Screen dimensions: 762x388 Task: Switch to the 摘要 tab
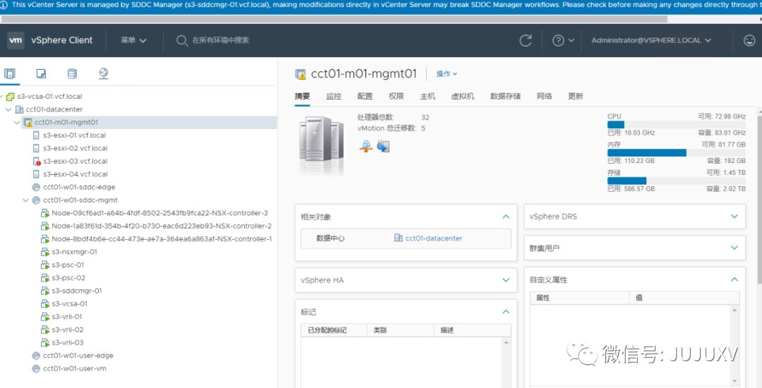(x=302, y=96)
